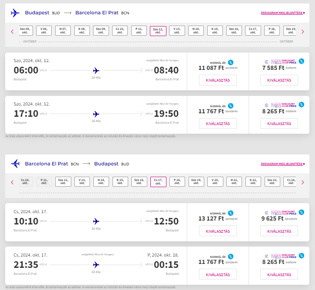Click the plane icon on 17:10 flight
This screenshot has height=290, width=315.
coord(96,114)
